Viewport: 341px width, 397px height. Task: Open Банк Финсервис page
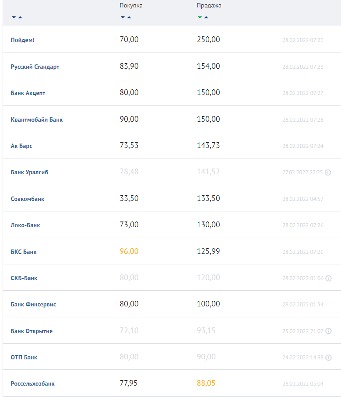[33, 305]
